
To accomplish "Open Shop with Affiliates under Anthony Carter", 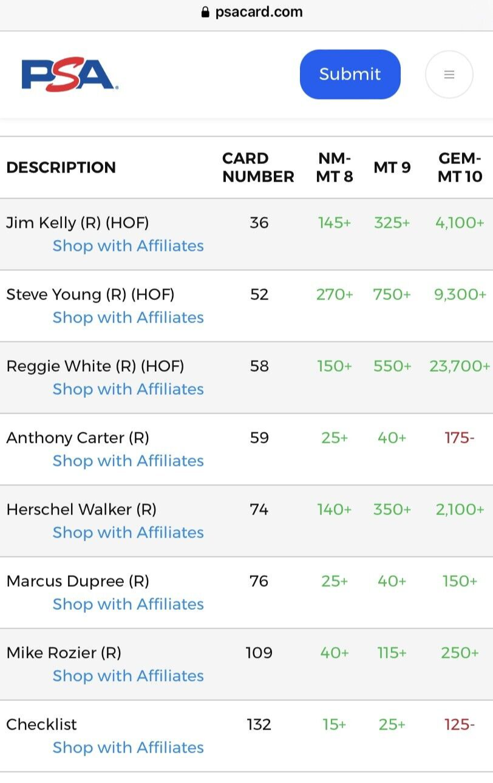I will (128, 461).
